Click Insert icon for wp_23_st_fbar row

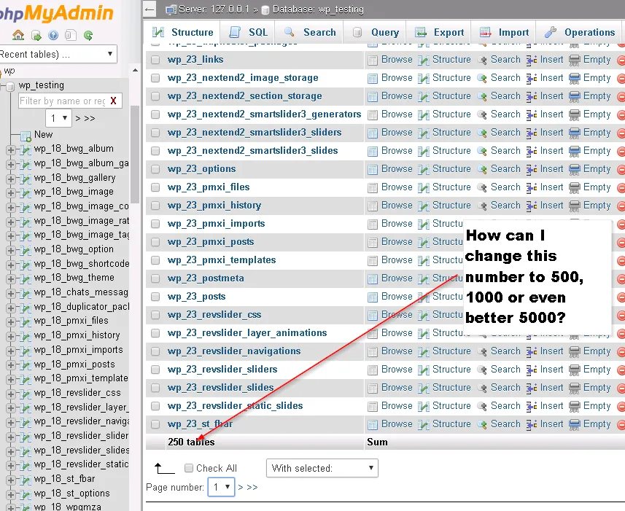click(x=531, y=424)
